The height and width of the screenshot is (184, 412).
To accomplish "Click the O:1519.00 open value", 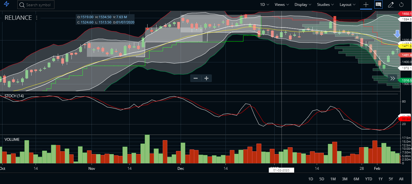I will (x=85, y=17).
